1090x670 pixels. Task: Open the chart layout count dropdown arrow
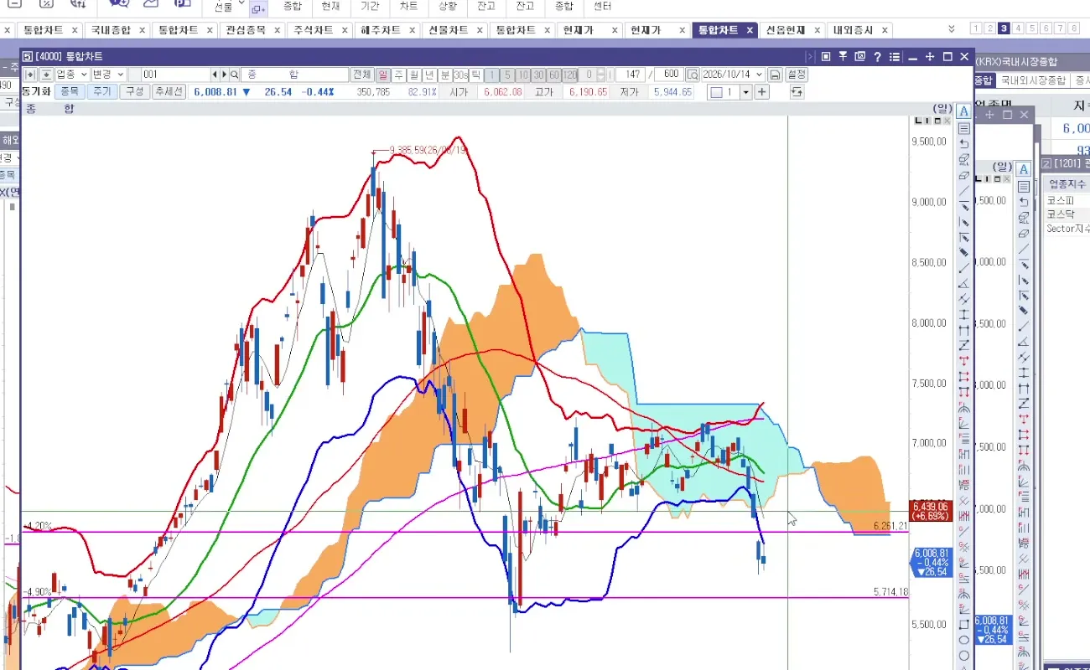tap(745, 92)
